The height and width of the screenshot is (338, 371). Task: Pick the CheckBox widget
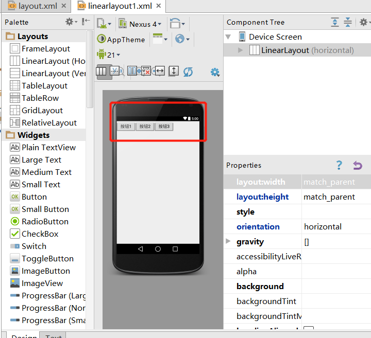click(34, 234)
